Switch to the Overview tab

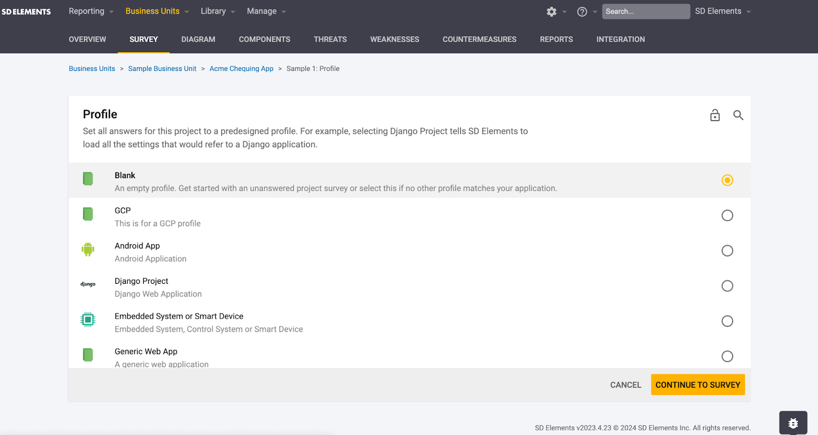pyautogui.click(x=87, y=39)
